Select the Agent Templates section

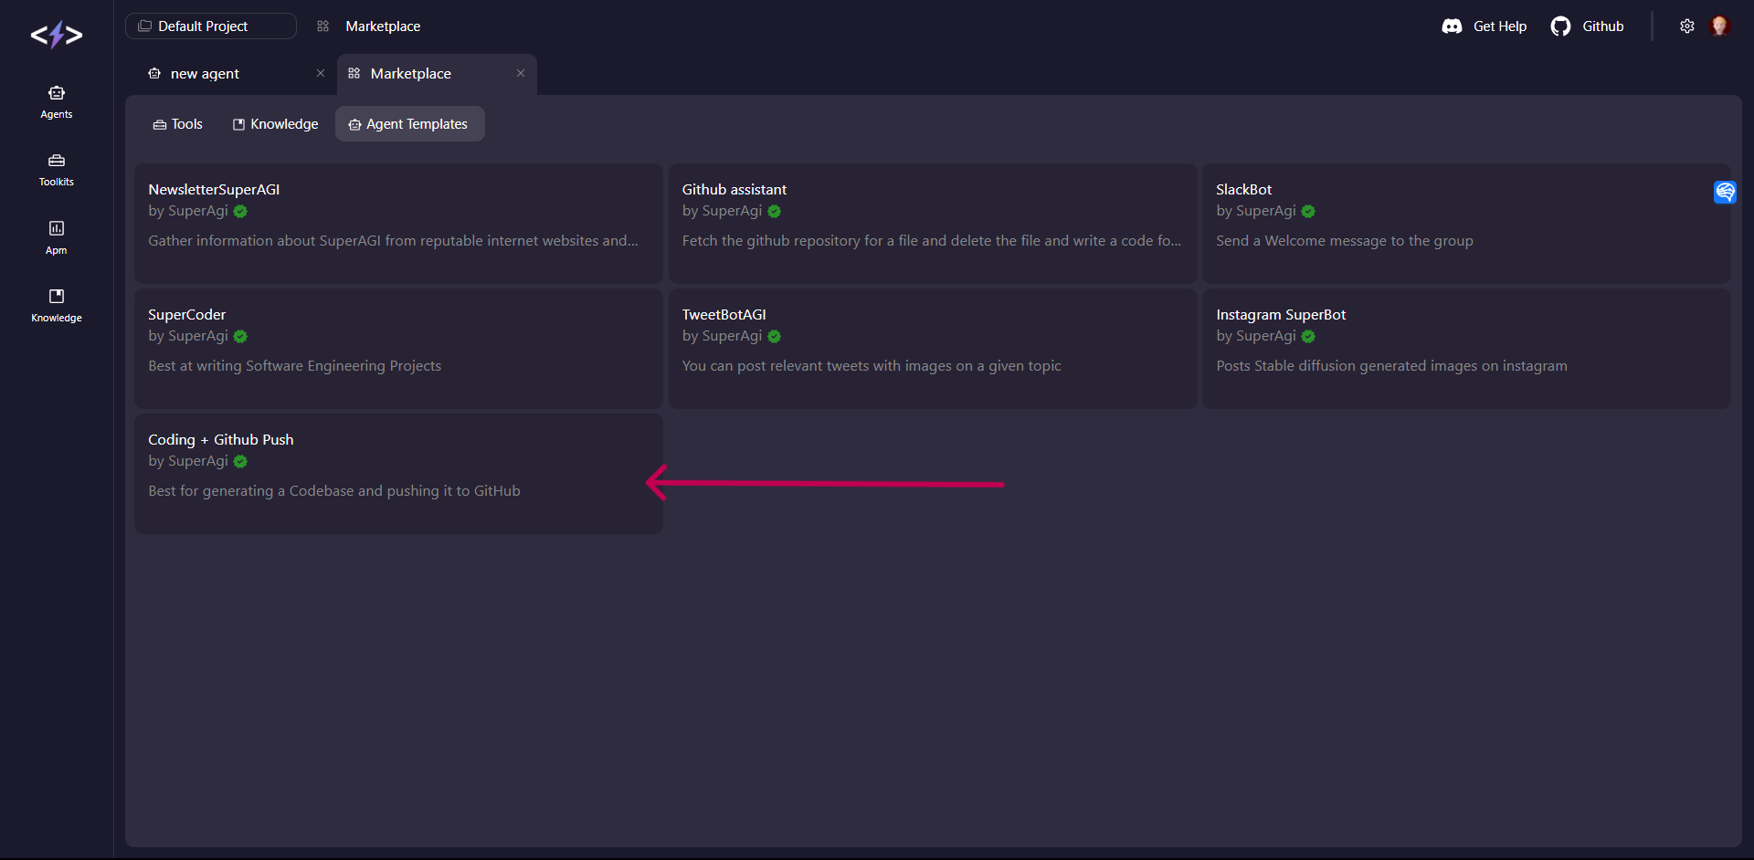[409, 124]
